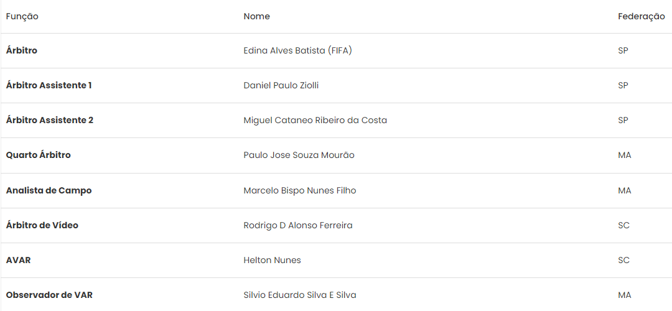The image size is (672, 311).
Task: Select the name Helton Nunes
Action: [x=272, y=260]
